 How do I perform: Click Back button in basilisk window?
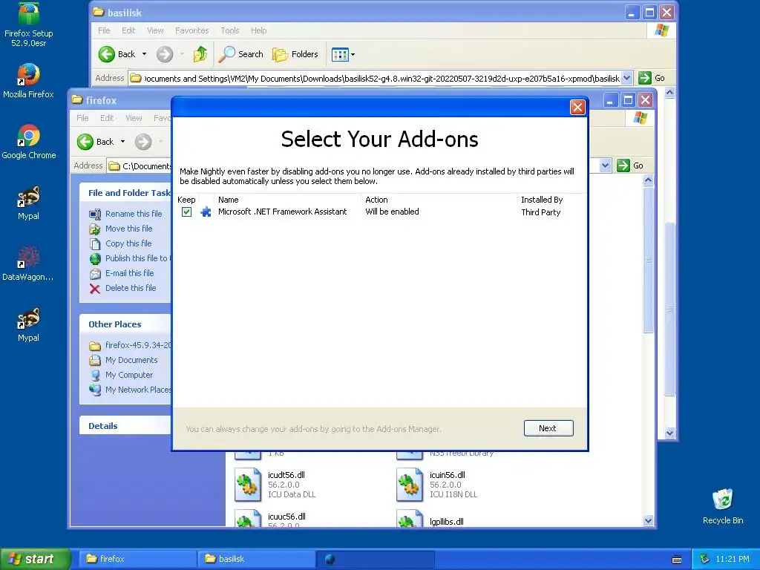coord(117,54)
